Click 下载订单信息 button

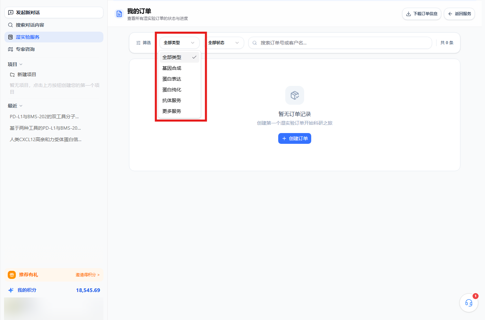(x=422, y=14)
